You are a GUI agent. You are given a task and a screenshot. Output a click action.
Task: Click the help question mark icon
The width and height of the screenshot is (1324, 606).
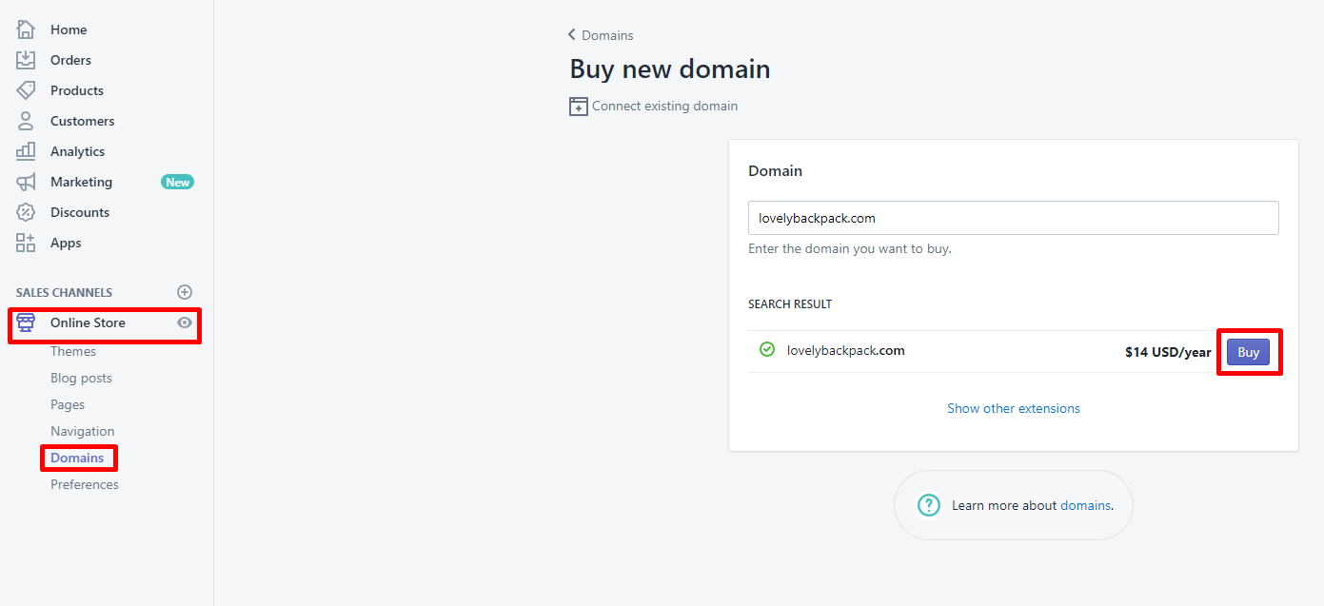[x=928, y=505]
